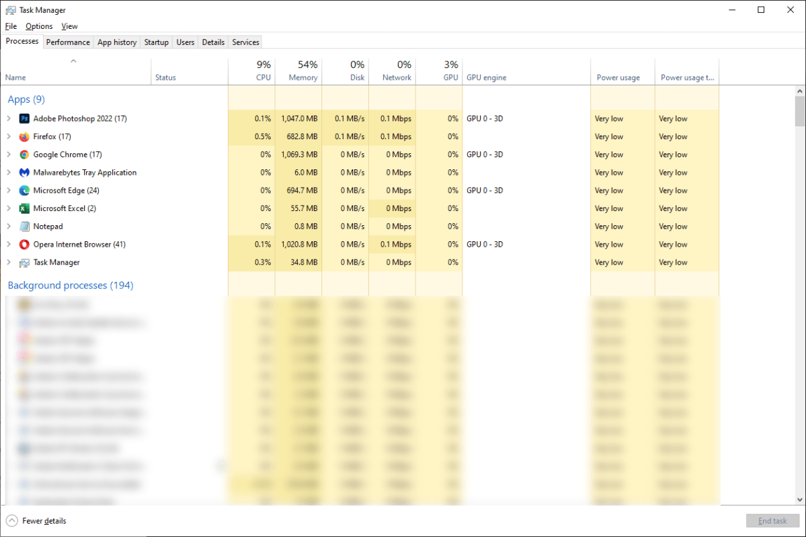The image size is (806, 537).
Task: Click the Google Chrome icon
Action: [24, 155]
